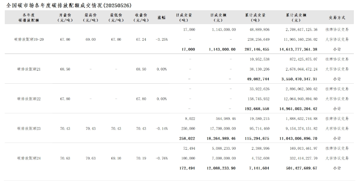The image size is (358, 187).
Task: Select the 碳排放配额19-20 row label
Action: pyautogui.click(x=29, y=39)
